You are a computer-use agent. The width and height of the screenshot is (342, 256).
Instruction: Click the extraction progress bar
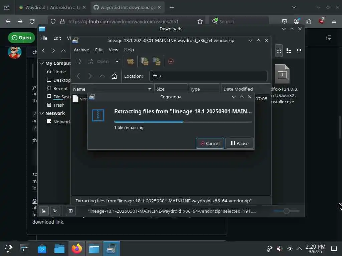183,122
